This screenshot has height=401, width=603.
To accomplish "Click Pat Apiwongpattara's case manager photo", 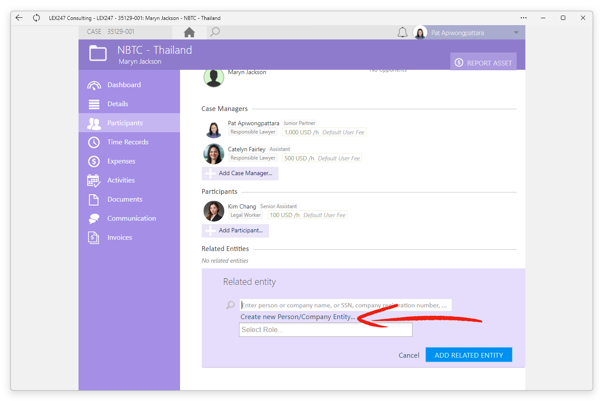I will (214, 129).
